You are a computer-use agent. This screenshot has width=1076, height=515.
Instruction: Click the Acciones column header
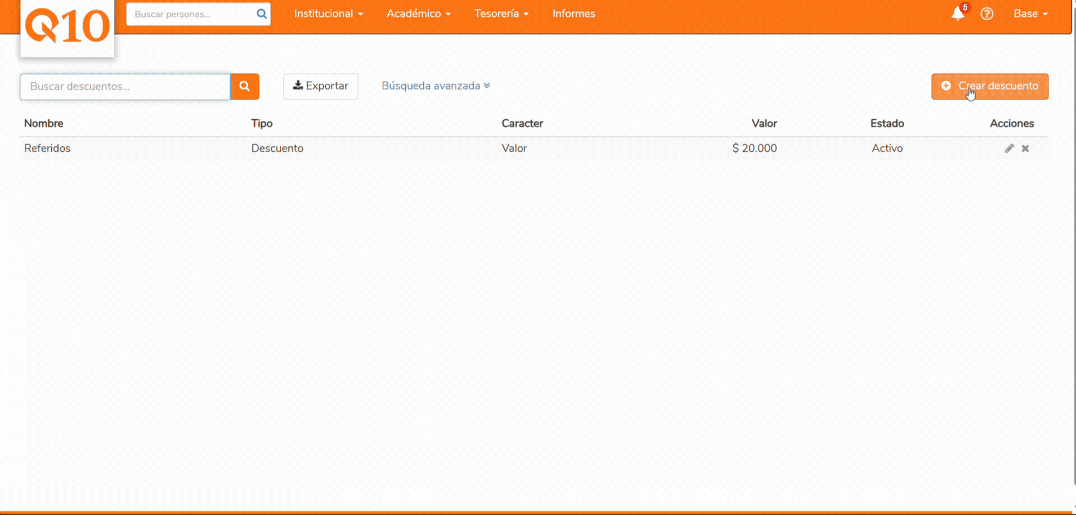pyautogui.click(x=1011, y=123)
